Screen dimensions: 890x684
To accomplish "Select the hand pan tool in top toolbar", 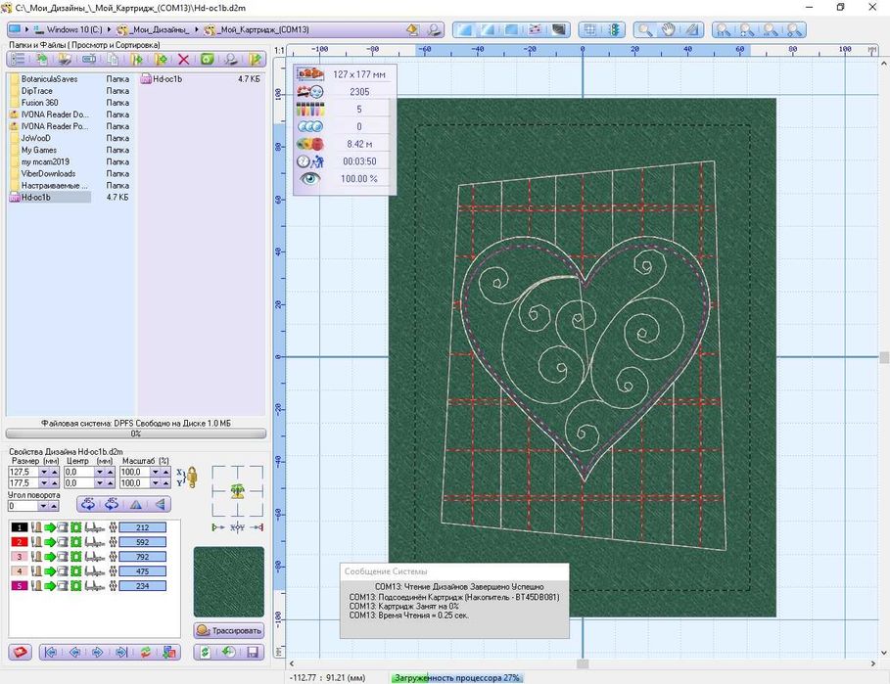I will pos(668,30).
